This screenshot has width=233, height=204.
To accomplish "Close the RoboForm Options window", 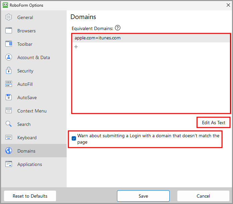I will (x=228, y=5).
